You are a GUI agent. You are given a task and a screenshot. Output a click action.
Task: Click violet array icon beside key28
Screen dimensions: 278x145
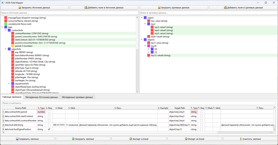[x=149, y=46]
